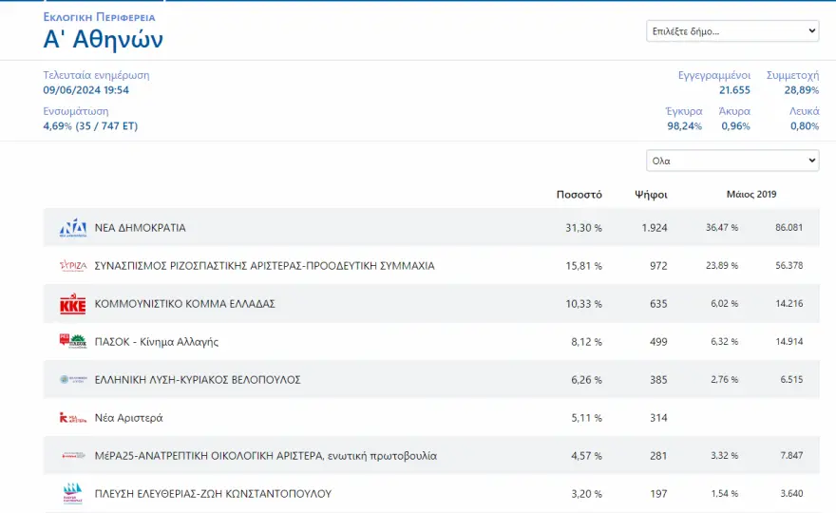Click the ΠΑΣΟΚ party logo
Image resolution: width=836 pixels, height=513 pixels.
click(73, 341)
